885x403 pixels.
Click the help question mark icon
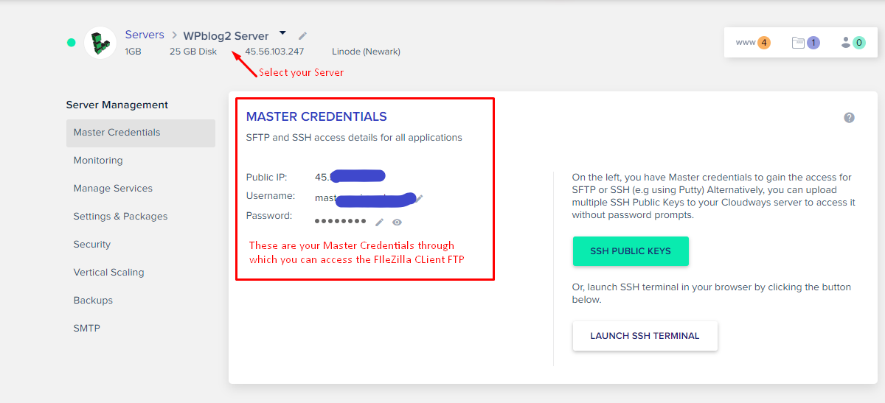(x=849, y=117)
